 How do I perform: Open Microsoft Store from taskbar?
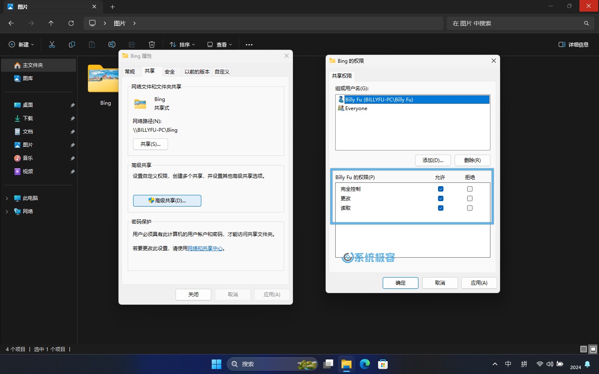pos(383,364)
